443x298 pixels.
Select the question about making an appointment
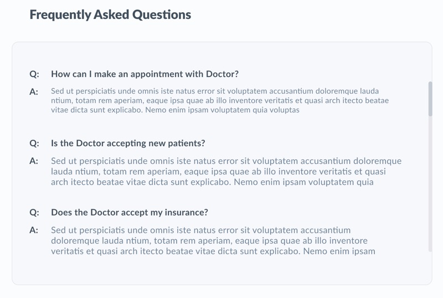pos(145,74)
